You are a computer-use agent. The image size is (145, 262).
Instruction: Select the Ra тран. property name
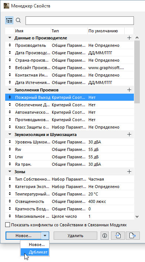23,164
